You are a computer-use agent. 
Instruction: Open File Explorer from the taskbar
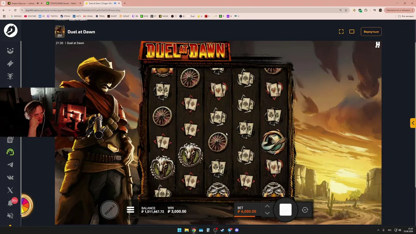[x=187, y=230]
